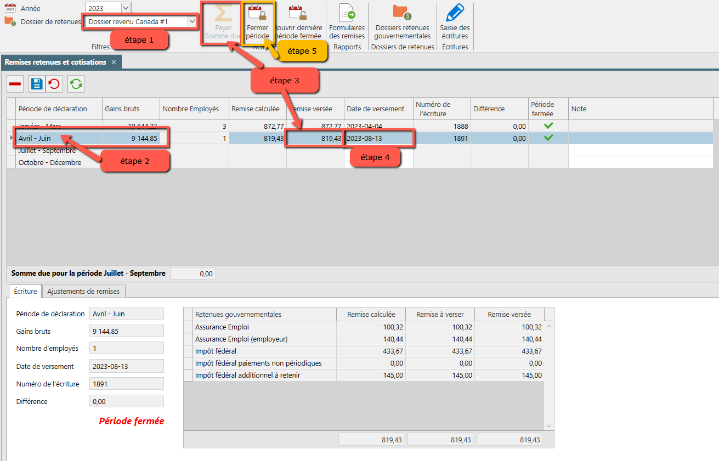
Task: Click écriture number 1888 cell
Action: 441,126
